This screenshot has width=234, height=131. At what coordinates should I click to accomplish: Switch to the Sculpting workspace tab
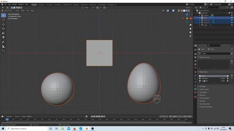[x=49, y=5]
